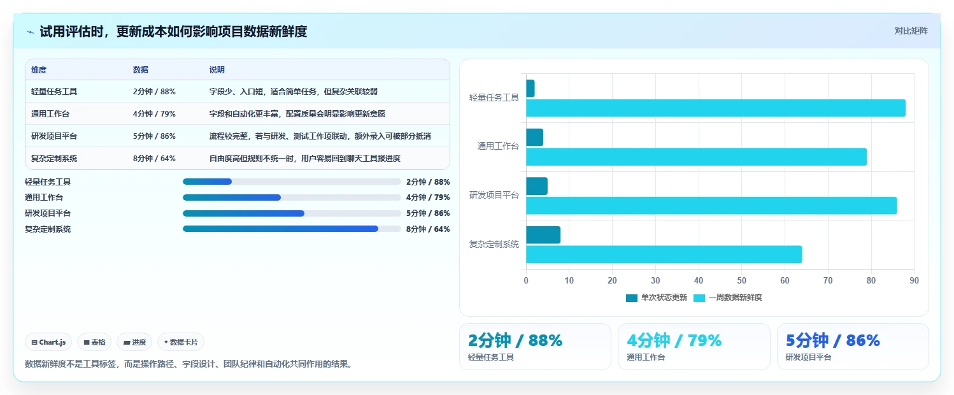
Task: Click 研发项目平台 freshness bar in chart
Action: tap(711, 206)
